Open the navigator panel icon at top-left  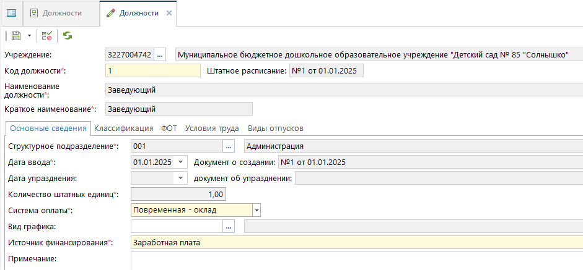tap(11, 13)
